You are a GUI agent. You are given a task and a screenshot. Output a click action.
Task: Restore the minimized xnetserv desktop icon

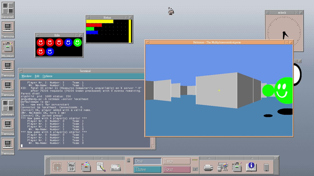coord(7,105)
